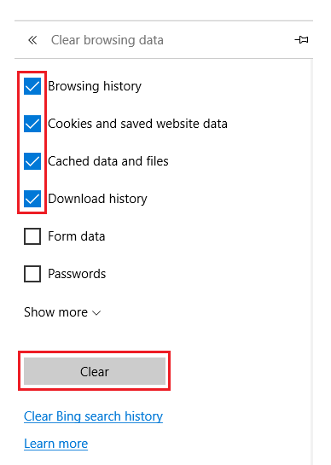Click the vertical scrollbar on the pane's right edge

click(311, 262)
